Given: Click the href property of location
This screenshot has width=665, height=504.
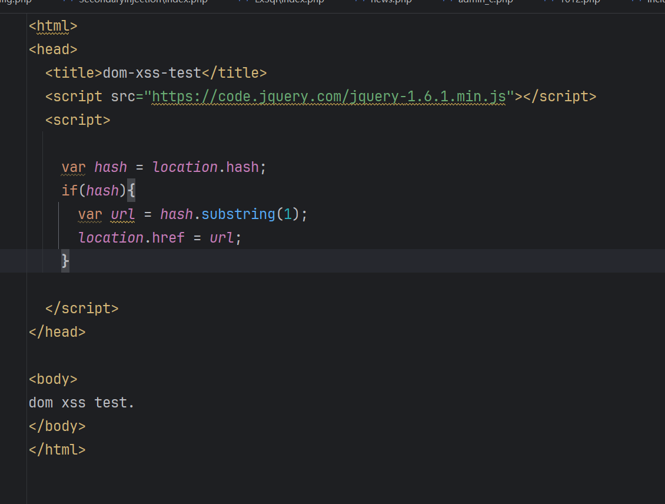Looking at the screenshot, I should [x=168, y=238].
